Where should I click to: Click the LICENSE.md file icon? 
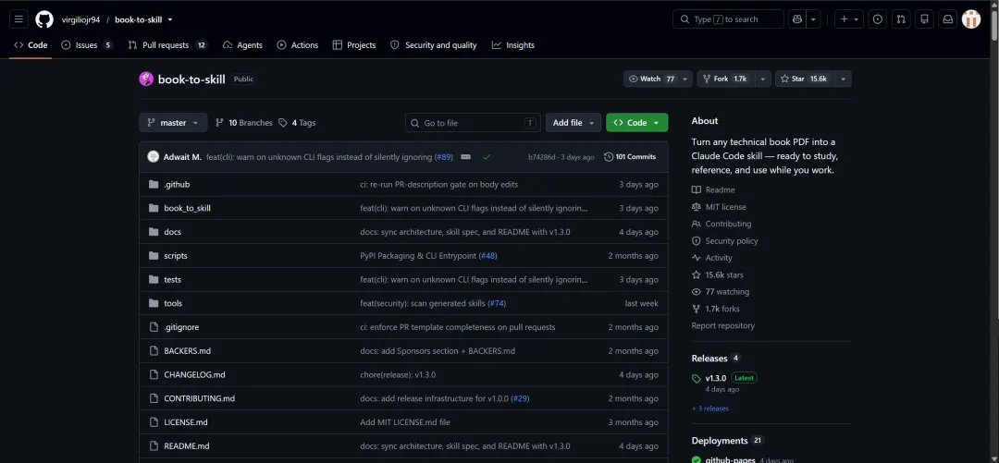153,422
